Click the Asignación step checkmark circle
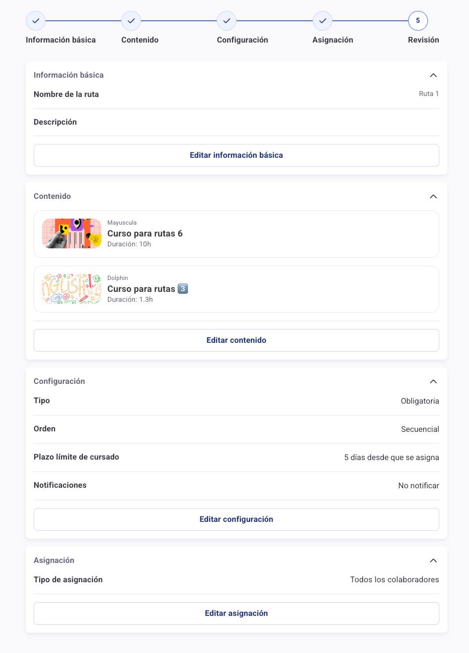Image resolution: width=469 pixels, height=653 pixels. [323, 21]
